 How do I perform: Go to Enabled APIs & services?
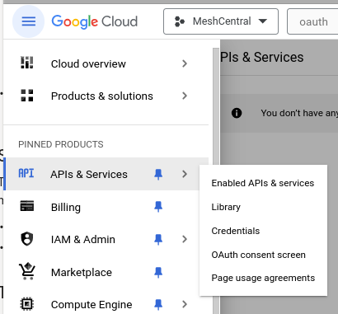coord(263,183)
